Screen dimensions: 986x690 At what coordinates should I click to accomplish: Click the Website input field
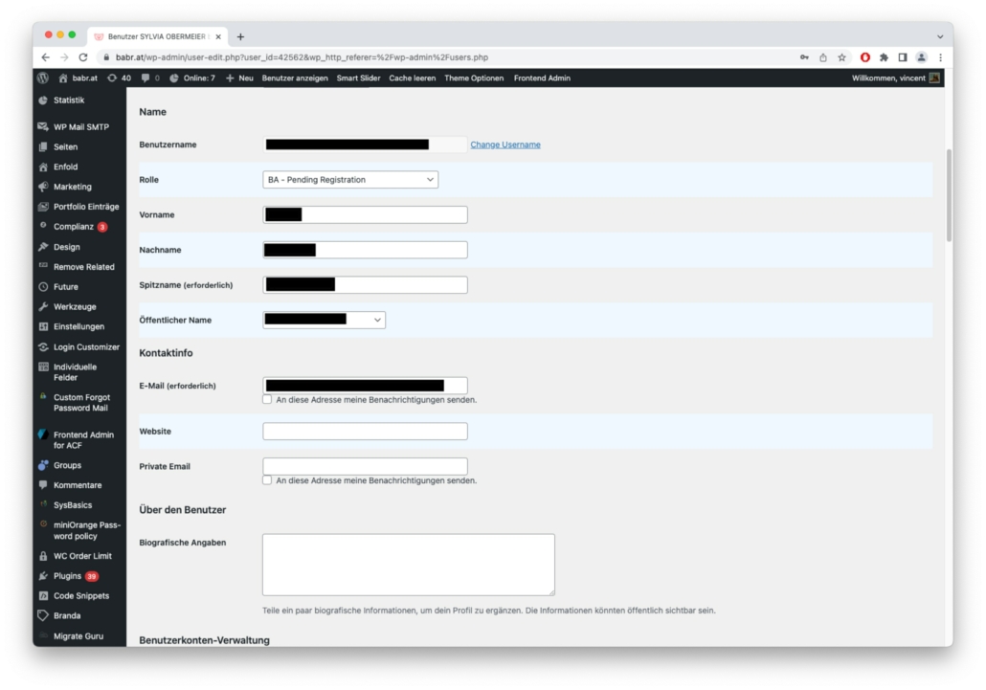click(365, 432)
